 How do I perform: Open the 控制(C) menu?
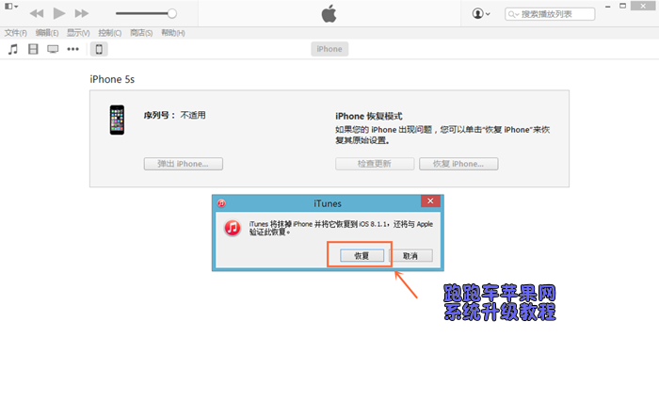[110, 33]
